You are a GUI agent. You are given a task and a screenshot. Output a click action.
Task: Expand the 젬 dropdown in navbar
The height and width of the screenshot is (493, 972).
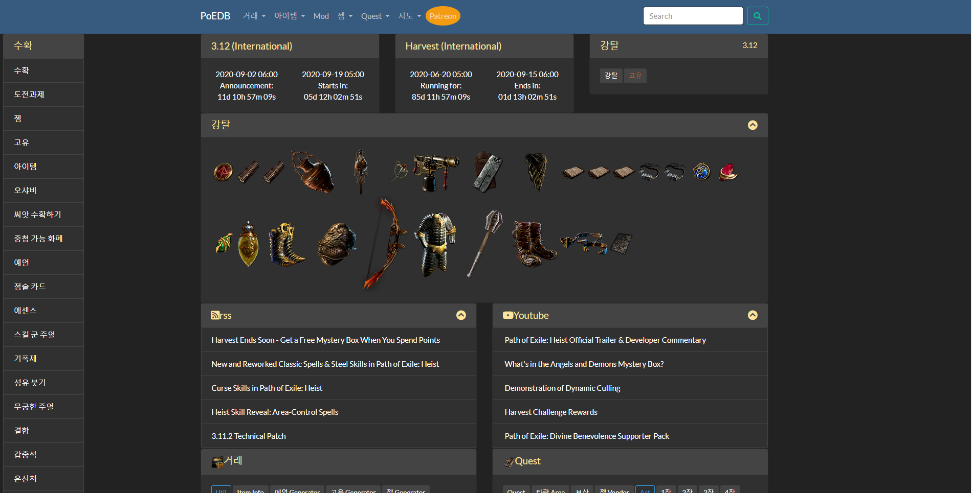tap(345, 16)
